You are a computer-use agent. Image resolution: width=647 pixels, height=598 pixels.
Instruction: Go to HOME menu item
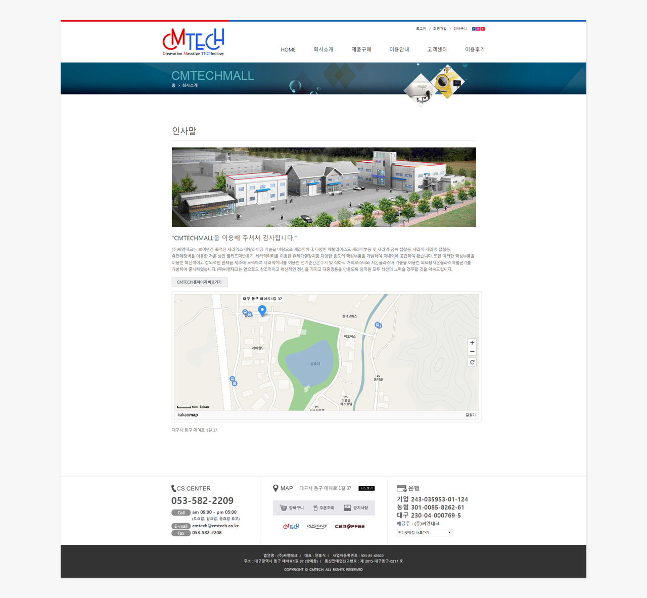[x=288, y=50]
